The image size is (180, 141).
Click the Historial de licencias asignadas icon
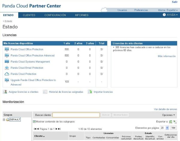click(x=45, y=92)
